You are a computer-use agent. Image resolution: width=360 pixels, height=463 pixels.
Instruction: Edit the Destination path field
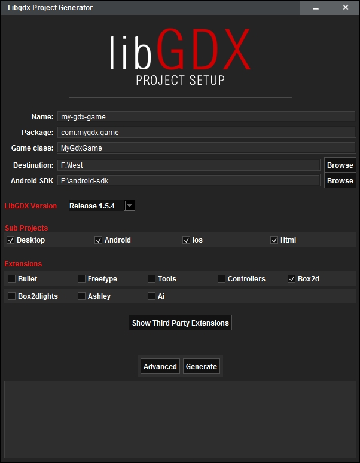click(188, 165)
